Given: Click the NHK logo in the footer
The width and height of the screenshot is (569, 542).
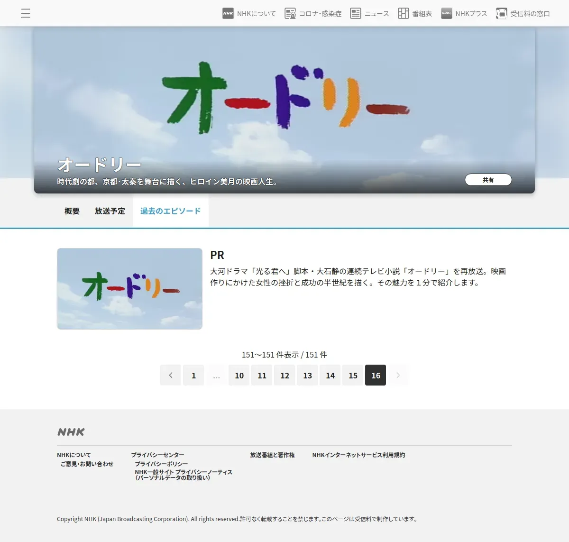Looking at the screenshot, I should pyautogui.click(x=71, y=432).
